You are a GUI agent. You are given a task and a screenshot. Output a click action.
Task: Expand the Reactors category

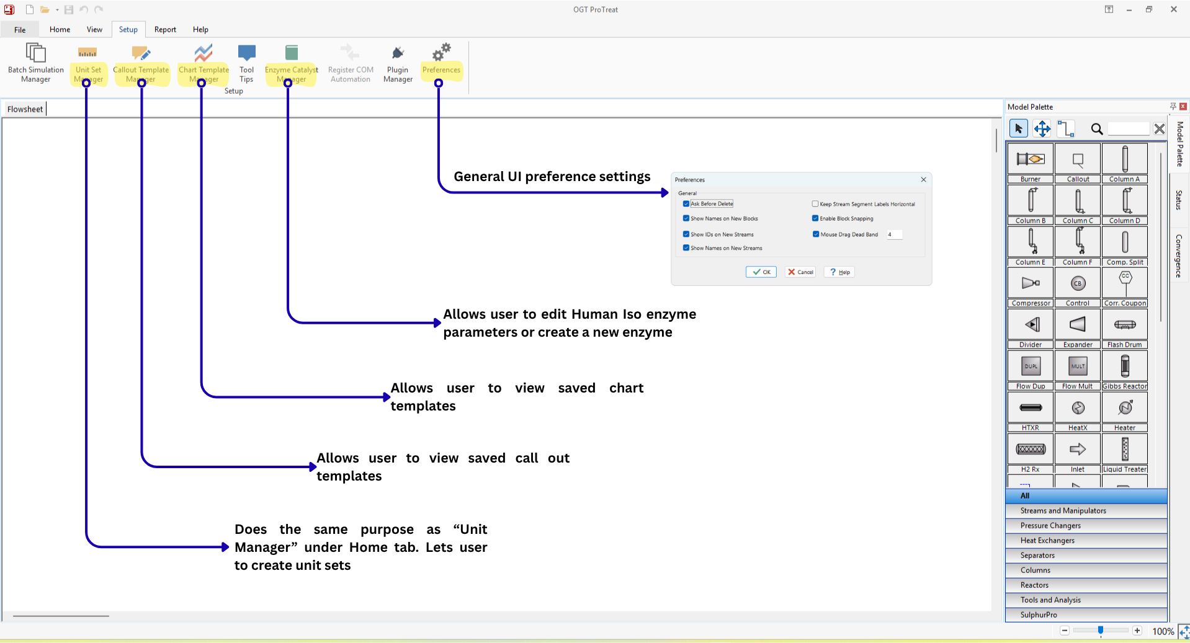pyautogui.click(x=1086, y=585)
